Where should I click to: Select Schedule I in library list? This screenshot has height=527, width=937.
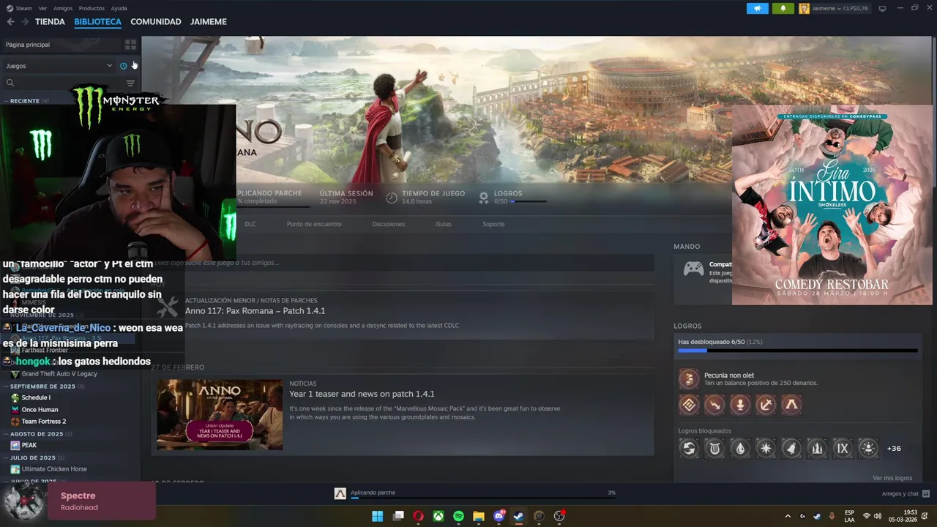click(36, 397)
